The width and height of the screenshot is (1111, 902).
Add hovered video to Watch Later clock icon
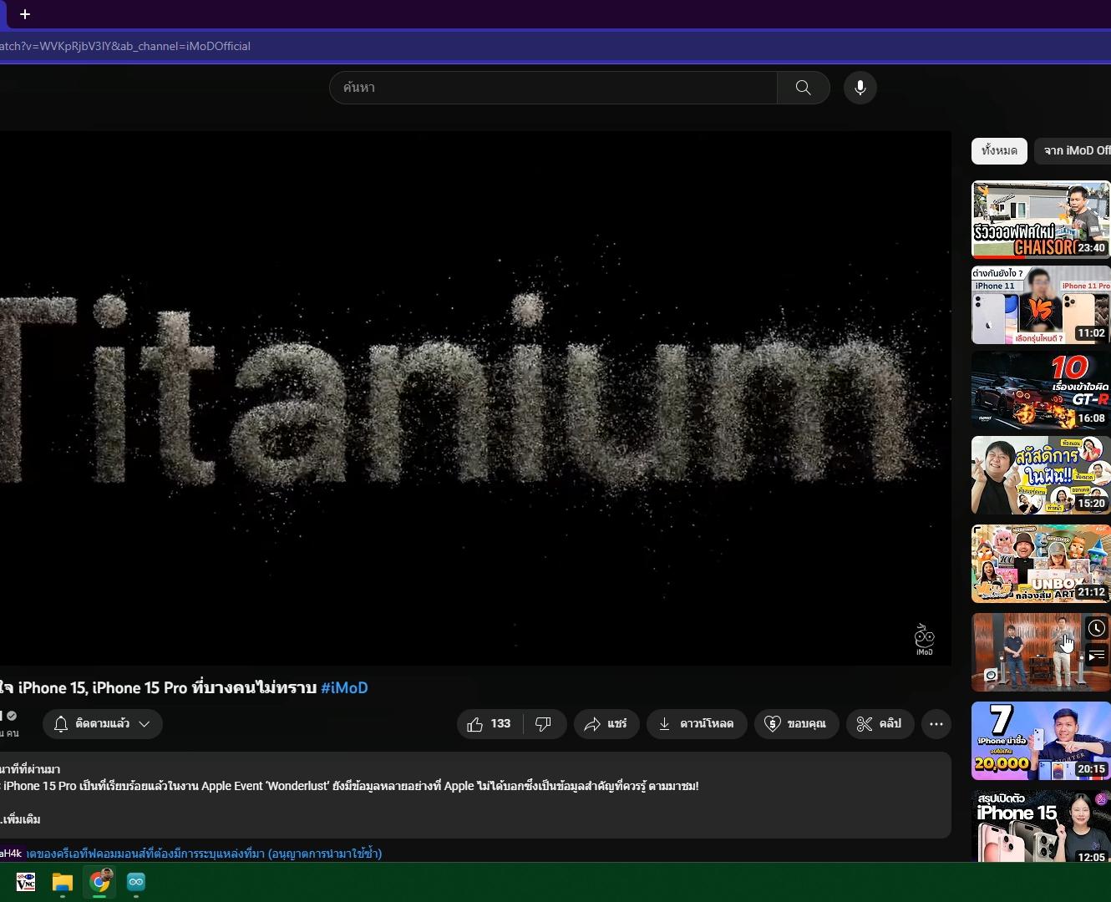[1097, 628]
